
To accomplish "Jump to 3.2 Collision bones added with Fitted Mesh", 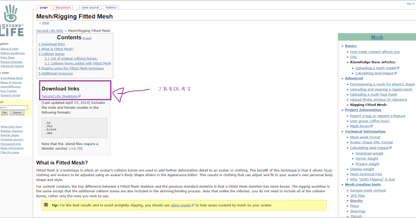I will point(78,64).
